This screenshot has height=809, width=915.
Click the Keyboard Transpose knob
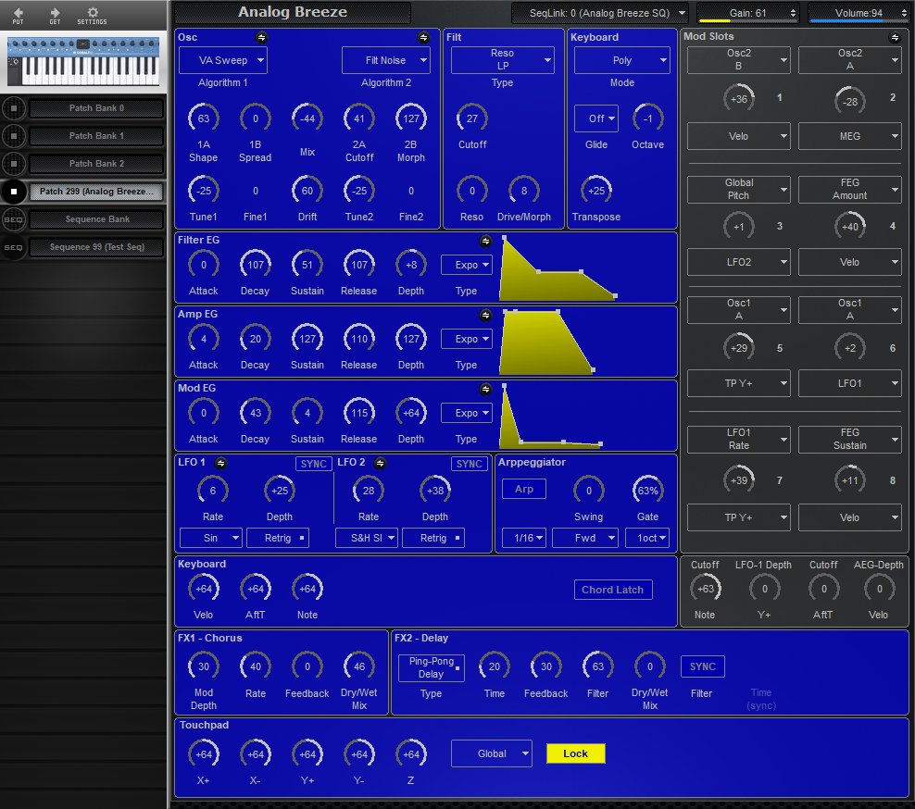596,191
